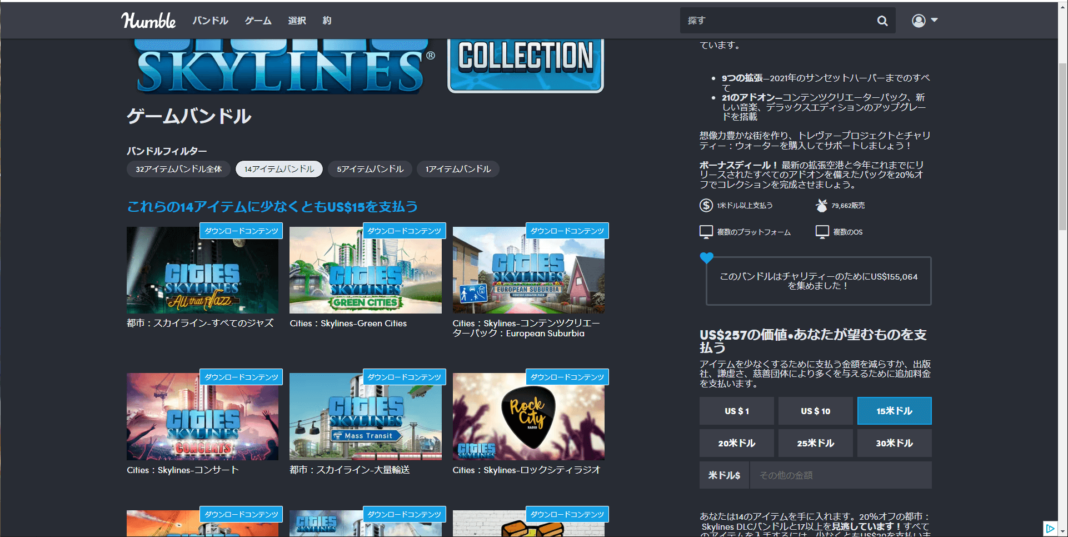This screenshot has width=1068, height=537.
Task: Click the 79,662 sold piñata icon
Action: pyautogui.click(x=821, y=205)
